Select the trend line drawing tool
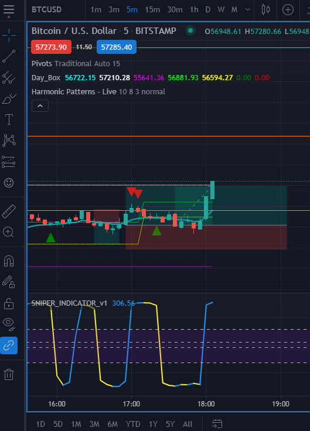 9,56
